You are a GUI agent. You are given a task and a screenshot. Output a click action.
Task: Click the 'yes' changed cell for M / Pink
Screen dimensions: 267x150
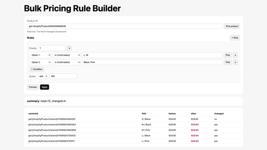[216, 130]
